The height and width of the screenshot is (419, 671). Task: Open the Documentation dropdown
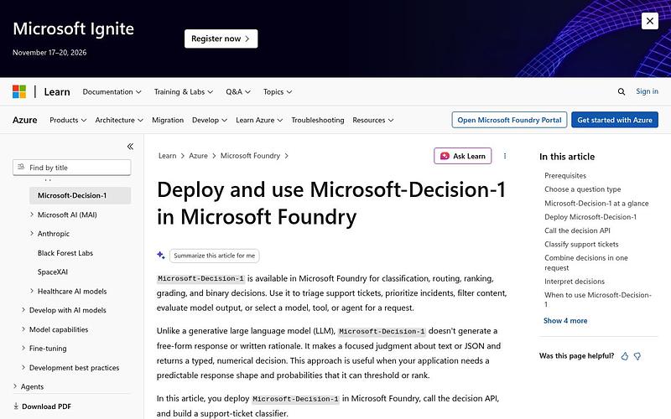tap(112, 91)
